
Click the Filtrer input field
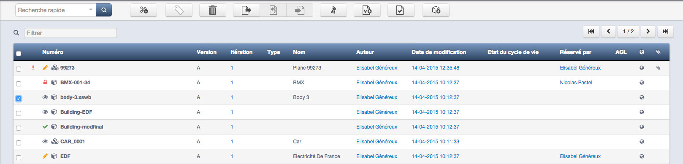[70, 33]
